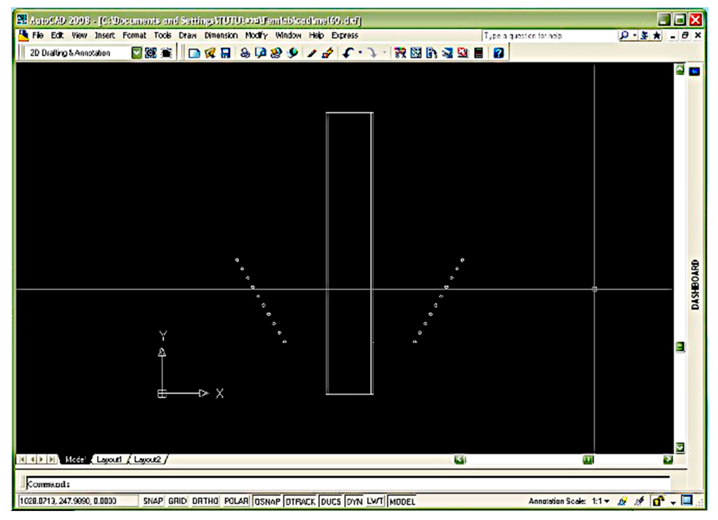718x520 pixels.
Task: Enable ORTHO mode in status bar
Action: (205, 501)
